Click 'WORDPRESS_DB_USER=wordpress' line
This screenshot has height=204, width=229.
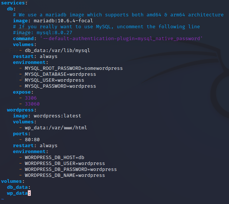tap(65, 163)
